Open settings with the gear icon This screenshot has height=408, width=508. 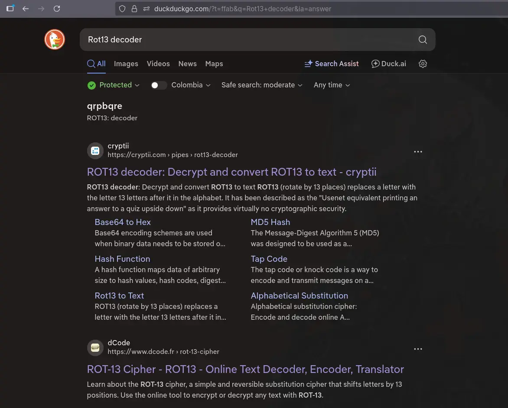[423, 64]
